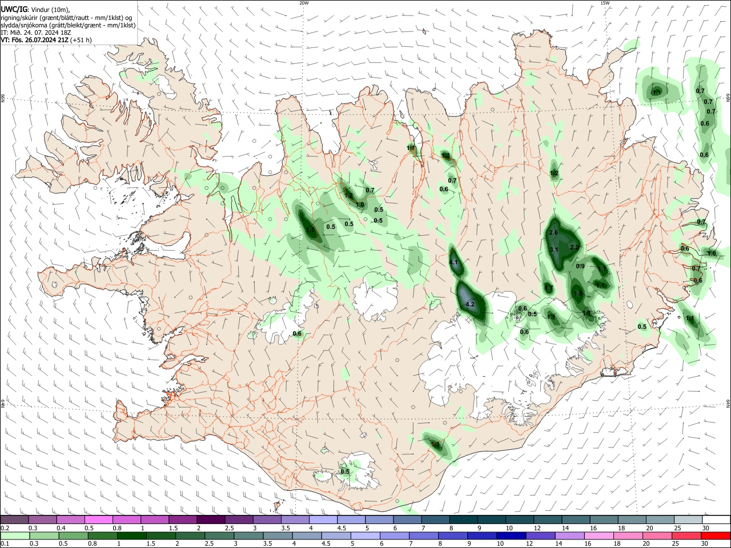Click the 4.2 precipitation value on map
This screenshot has width=731, height=548.
point(471,305)
